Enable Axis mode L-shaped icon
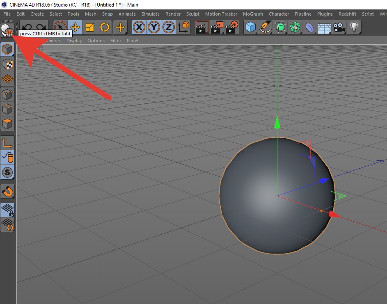Image resolution: width=387 pixels, height=304 pixels. (x=7, y=143)
